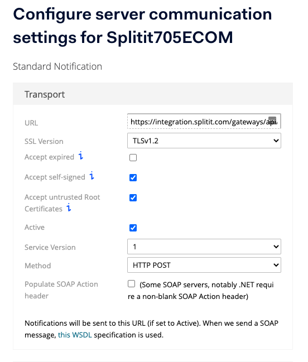The image size is (308, 362).
Task: Toggle the Active checkbox
Action: [133, 228]
